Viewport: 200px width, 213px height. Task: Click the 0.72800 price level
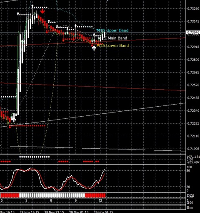tap(193, 60)
